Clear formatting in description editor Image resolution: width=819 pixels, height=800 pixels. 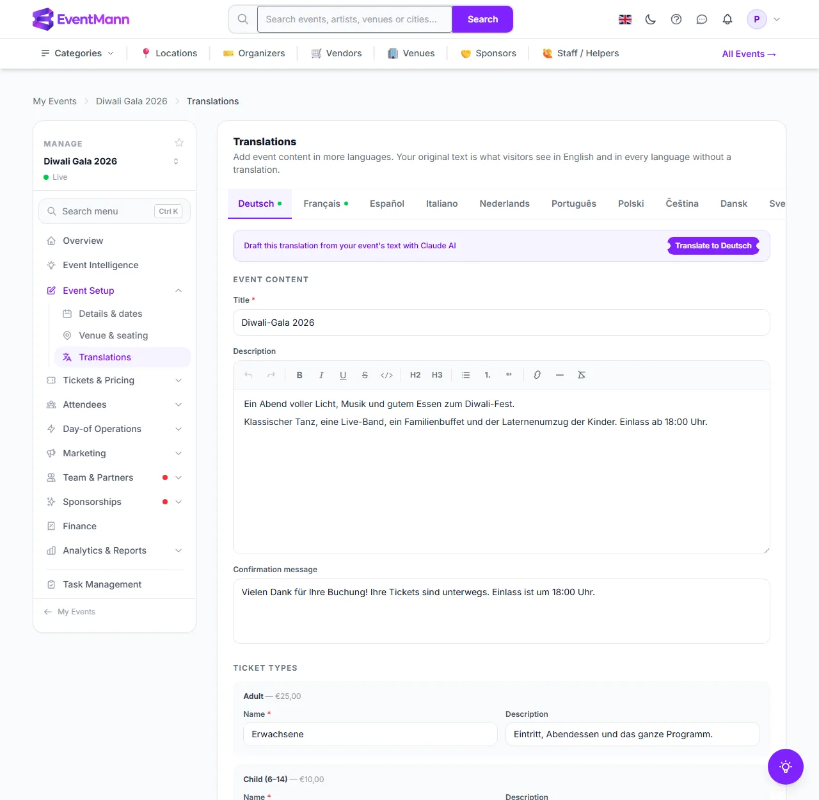582,375
